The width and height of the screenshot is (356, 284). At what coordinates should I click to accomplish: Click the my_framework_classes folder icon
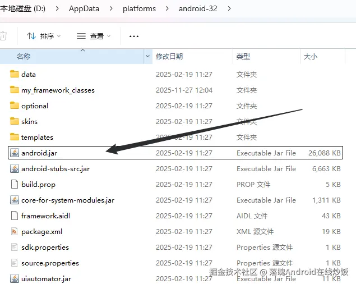(x=15, y=90)
